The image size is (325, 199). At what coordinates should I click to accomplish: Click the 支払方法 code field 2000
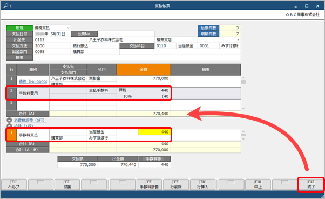52,45
